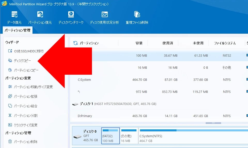
Task: Click 451.65 GB unused value of D:Primary
Action: point(200,116)
